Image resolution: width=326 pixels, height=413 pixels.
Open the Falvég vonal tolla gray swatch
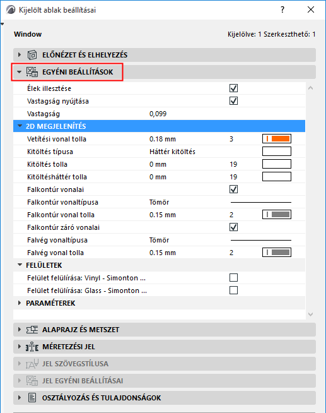277,253
